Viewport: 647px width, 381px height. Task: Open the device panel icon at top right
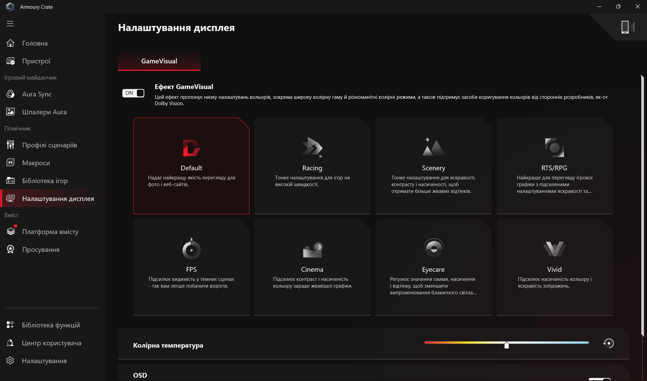point(627,27)
